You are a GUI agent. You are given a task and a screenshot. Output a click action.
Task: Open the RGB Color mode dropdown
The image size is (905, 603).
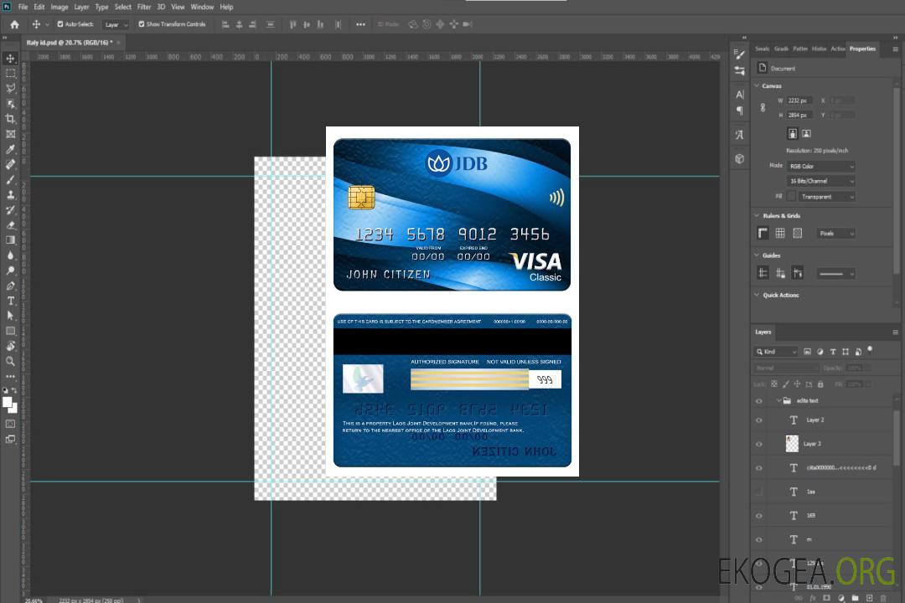point(820,166)
